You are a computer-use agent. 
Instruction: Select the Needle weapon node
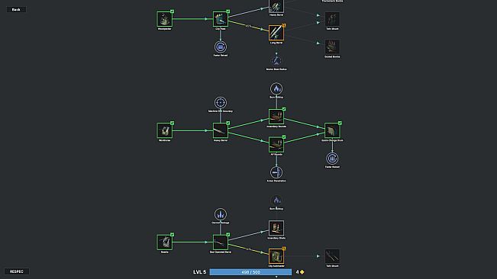pos(164,242)
